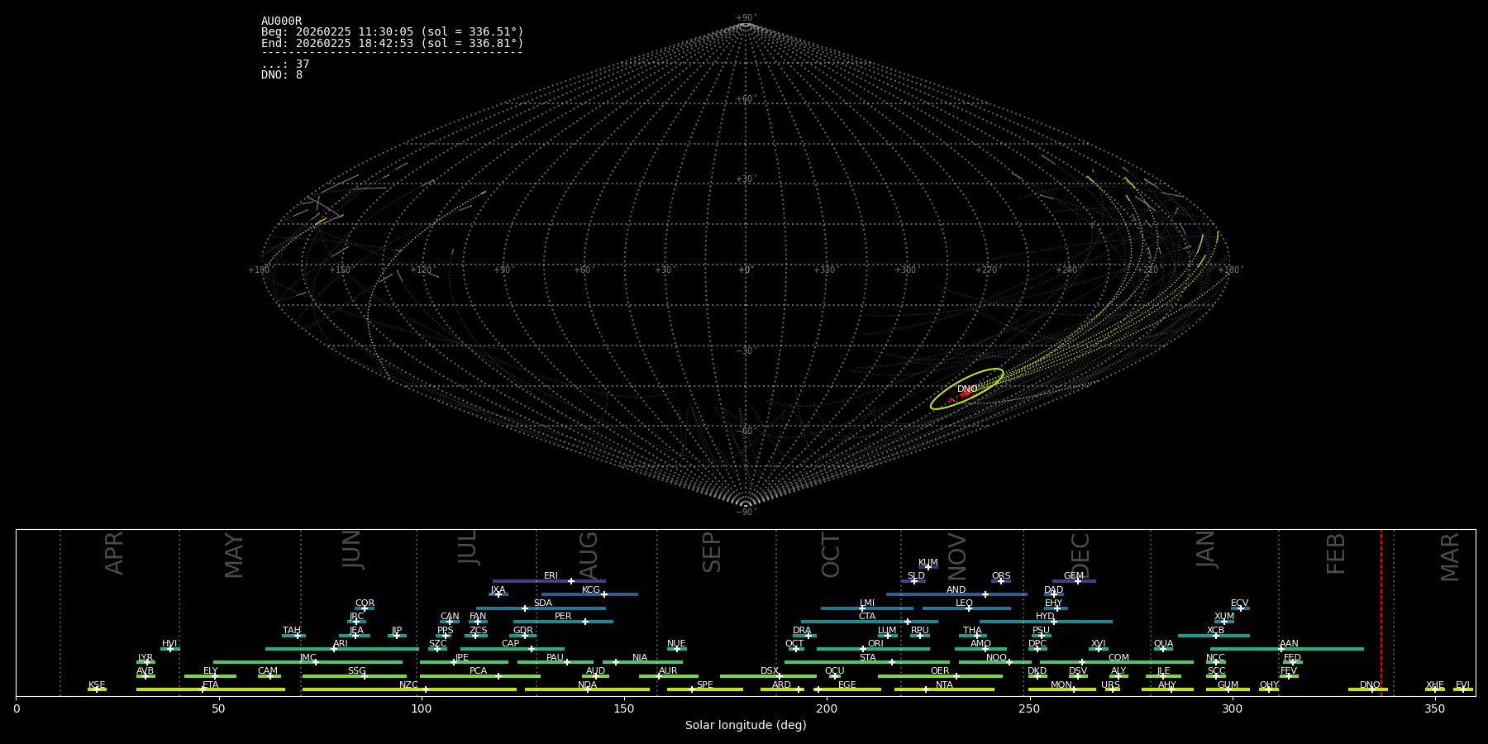Click the 350 tick on solar longitude axis
The height and width of the screenshot is (744, 1488).
(x=1434, y=708)
